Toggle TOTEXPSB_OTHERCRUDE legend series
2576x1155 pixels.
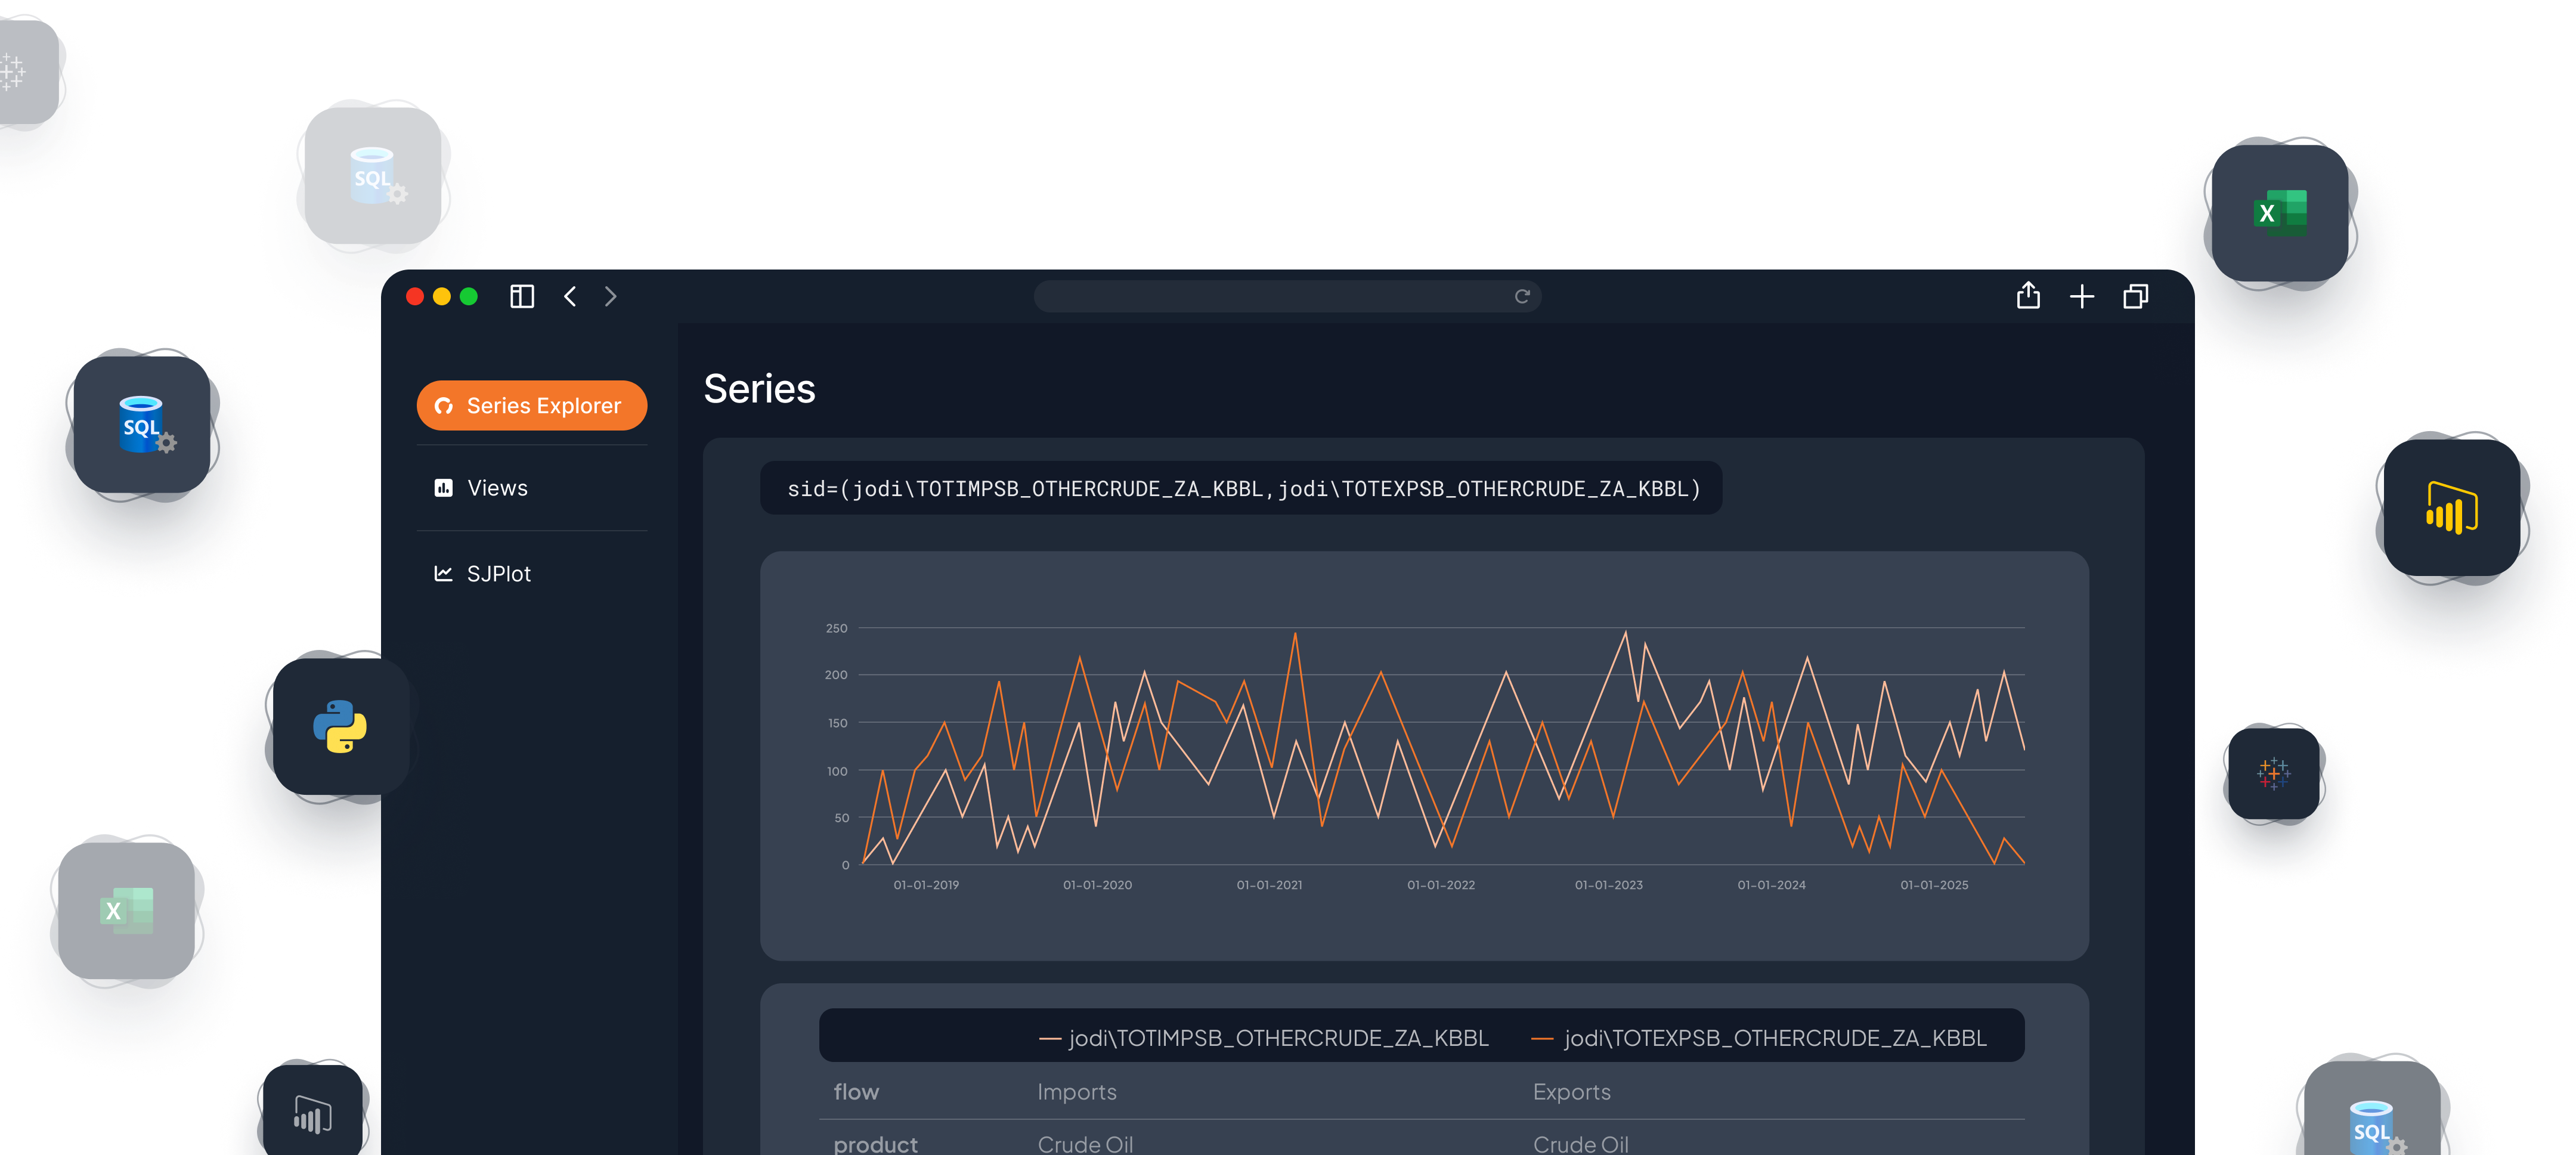pos(1759,1038)
